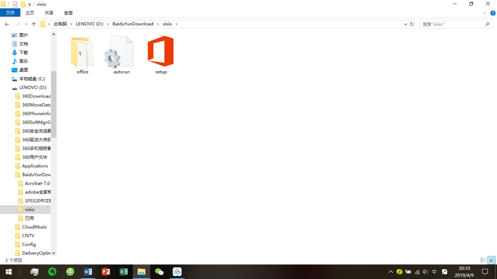Go forward with the right arrow button

pos(18,24)
